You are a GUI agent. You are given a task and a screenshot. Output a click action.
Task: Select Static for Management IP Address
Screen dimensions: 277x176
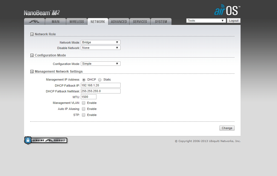(100, 80)
